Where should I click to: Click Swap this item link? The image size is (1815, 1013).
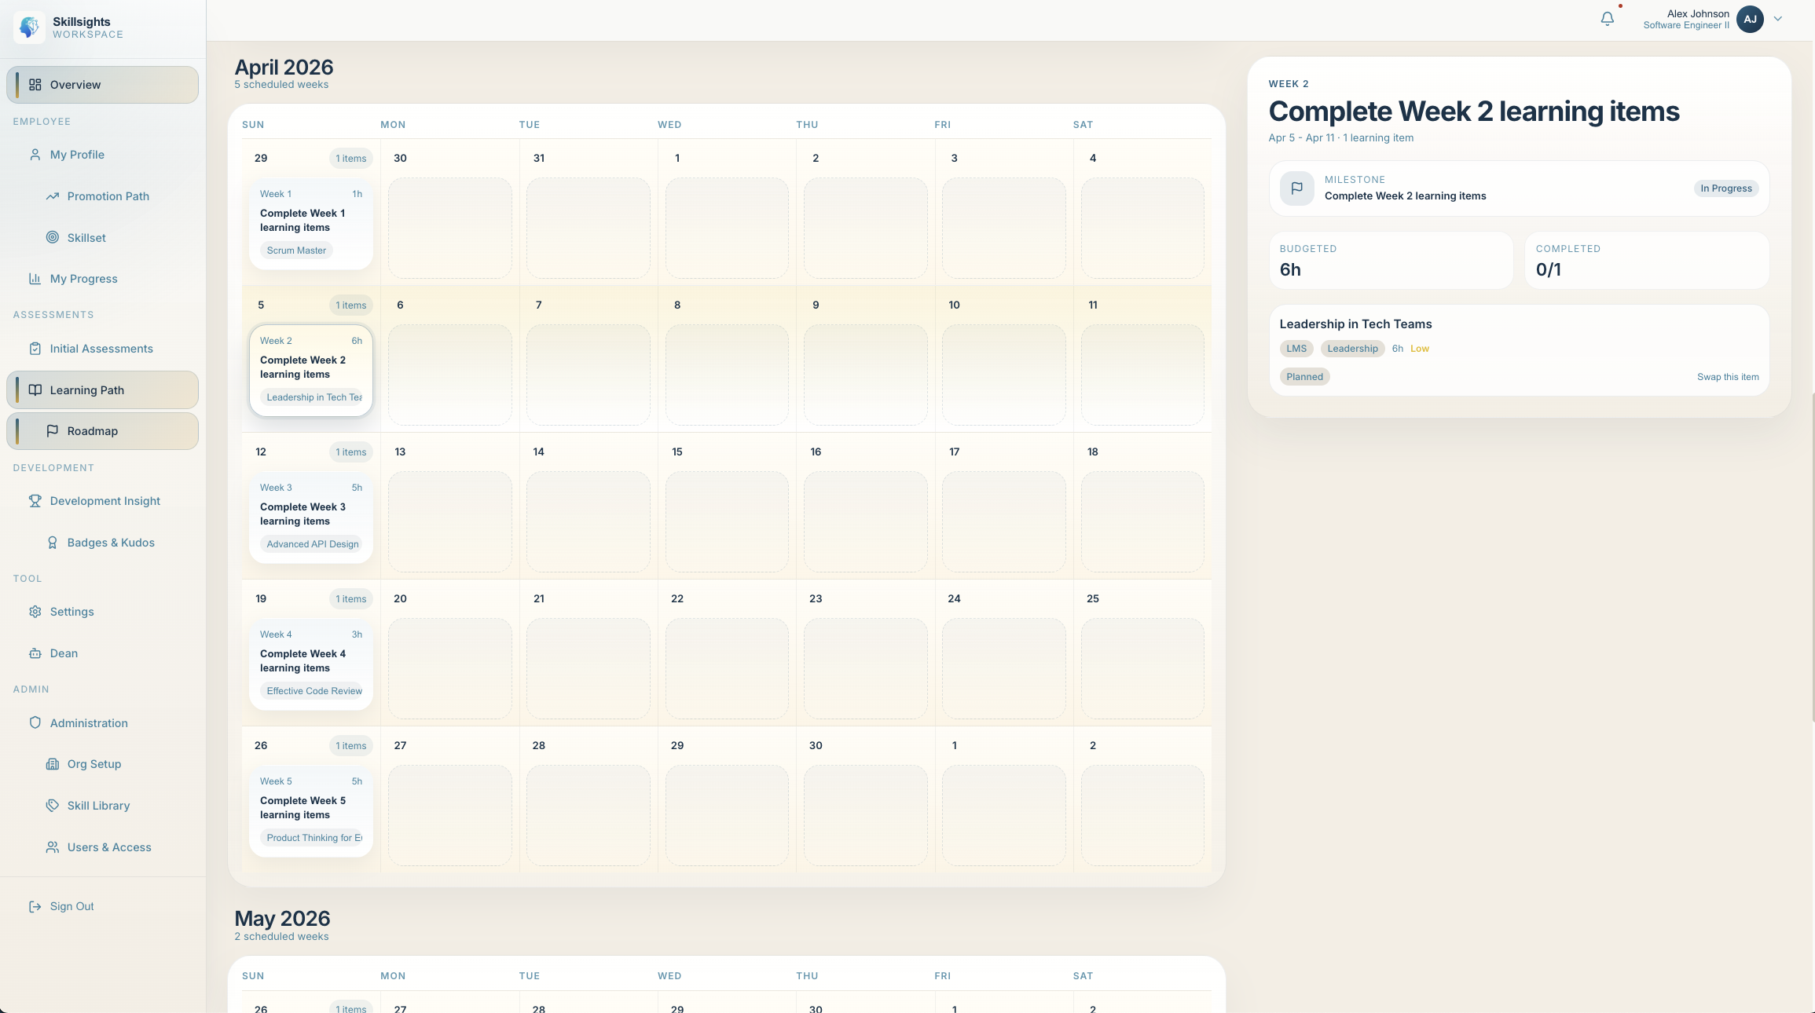pyautogui.click(x=1727, y=377)
